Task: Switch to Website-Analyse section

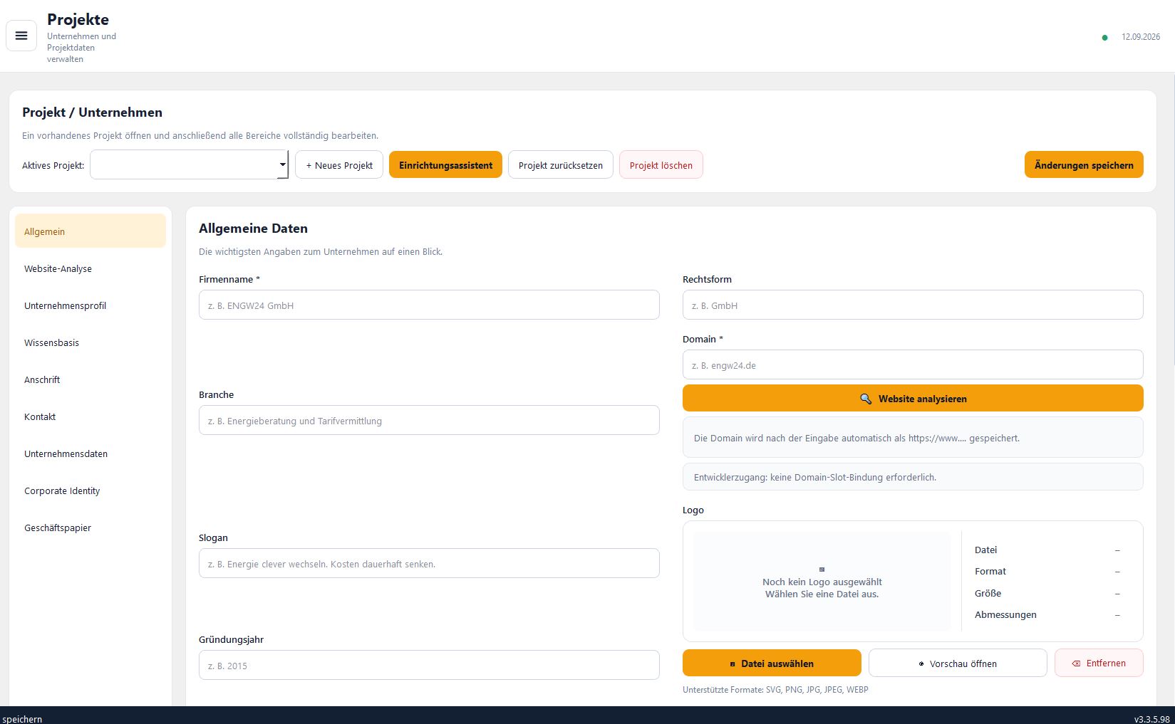Action: pos(90,268)
